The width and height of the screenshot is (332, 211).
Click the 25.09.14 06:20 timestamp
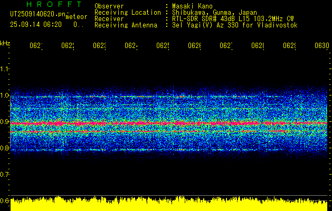36,25
